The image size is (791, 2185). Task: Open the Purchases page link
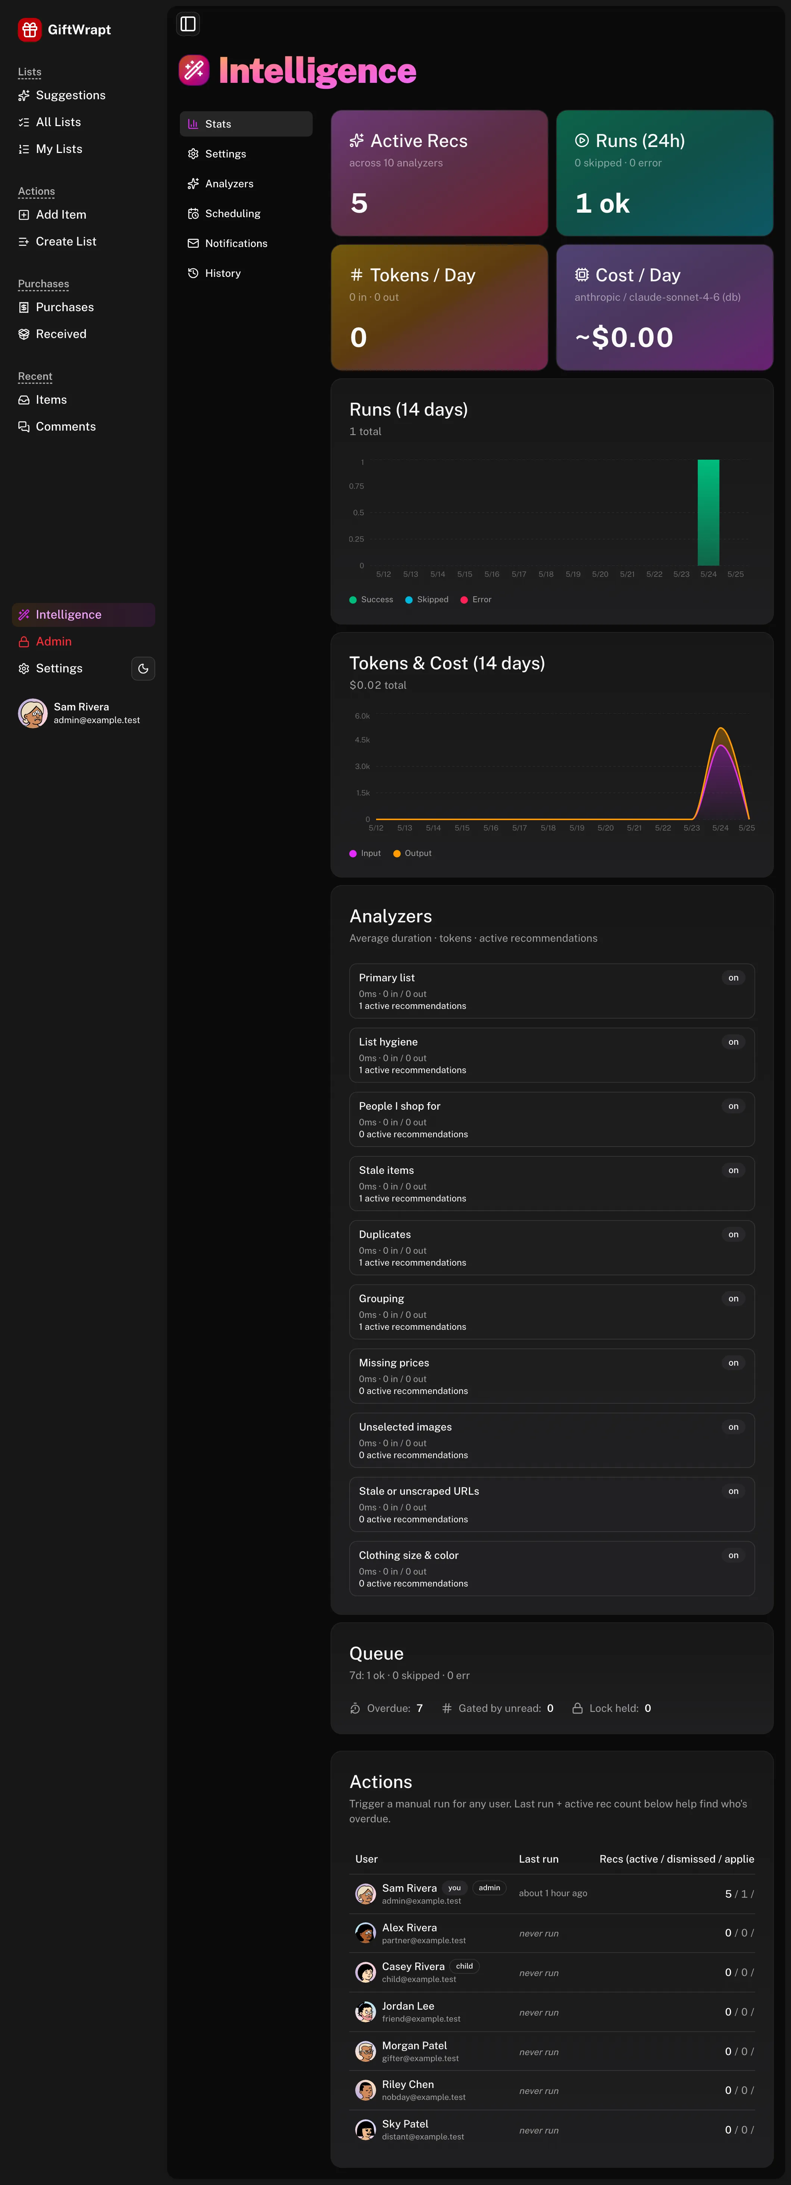83,307
